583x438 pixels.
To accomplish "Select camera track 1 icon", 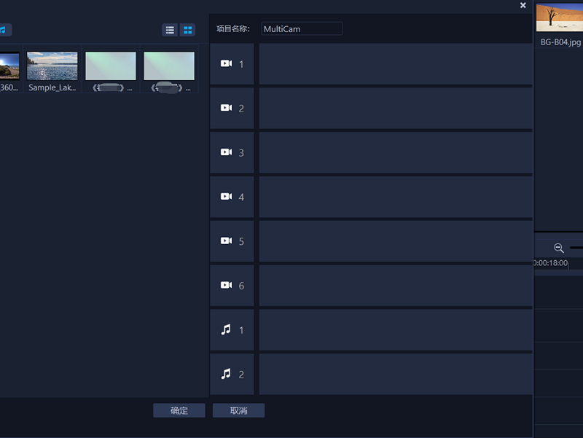I will click(x=226, y=63).
